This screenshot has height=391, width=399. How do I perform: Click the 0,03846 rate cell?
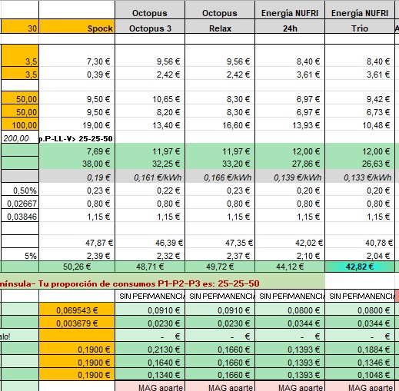(20, 216)
